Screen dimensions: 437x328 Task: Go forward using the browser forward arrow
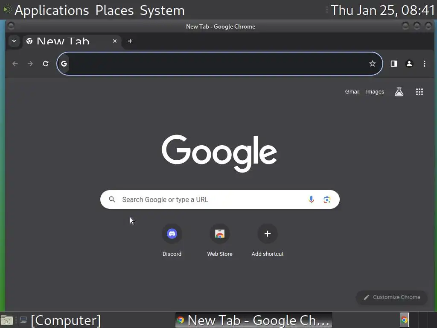(x=30, y=64)
